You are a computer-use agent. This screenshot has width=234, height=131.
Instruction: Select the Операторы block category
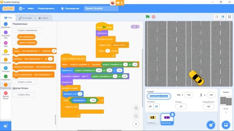6,78
